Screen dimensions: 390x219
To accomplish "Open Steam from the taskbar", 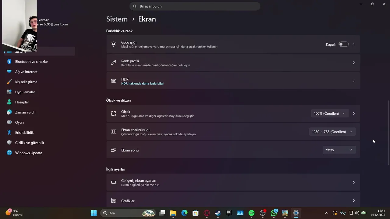I will 218,213.
